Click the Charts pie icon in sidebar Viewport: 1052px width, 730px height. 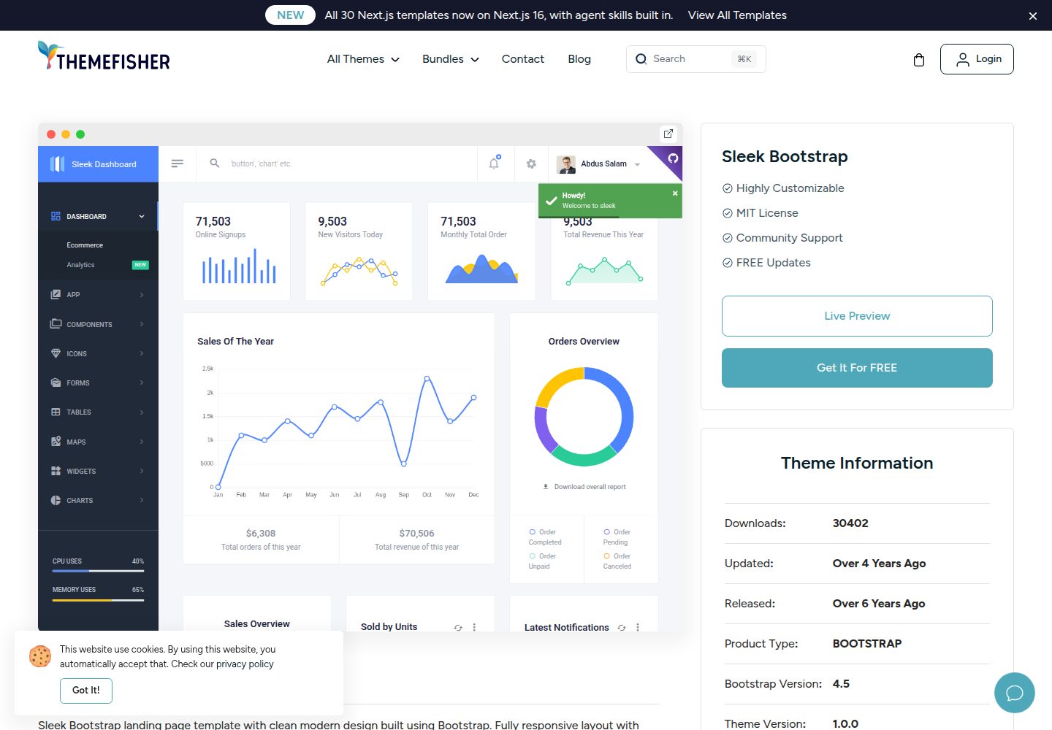[x=56, y=500]
